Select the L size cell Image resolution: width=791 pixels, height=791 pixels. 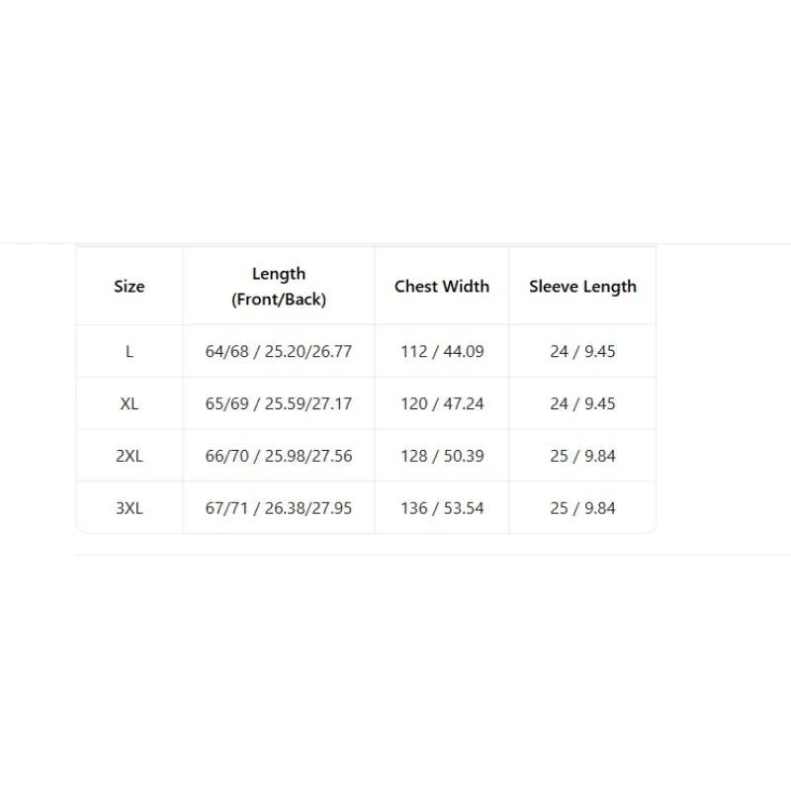pos(130,351)
